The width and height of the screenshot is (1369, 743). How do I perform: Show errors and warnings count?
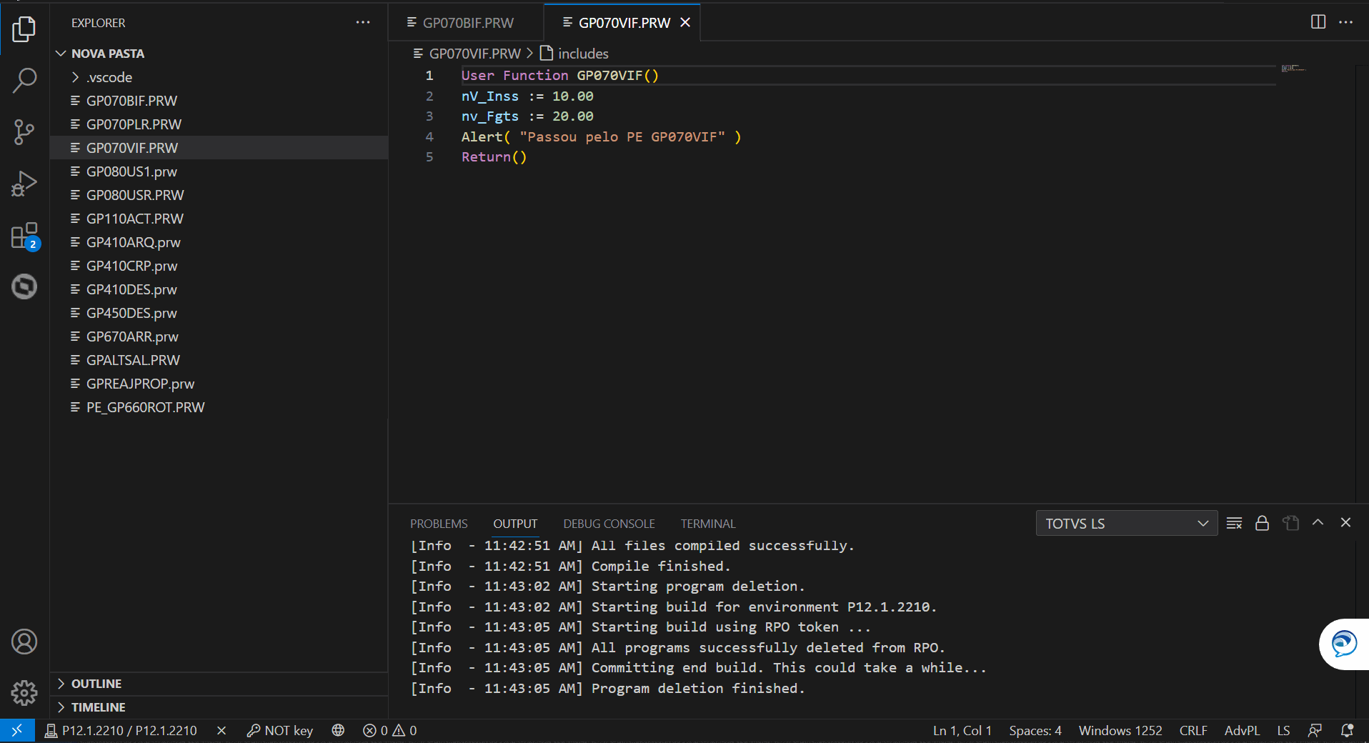(390, 731)
